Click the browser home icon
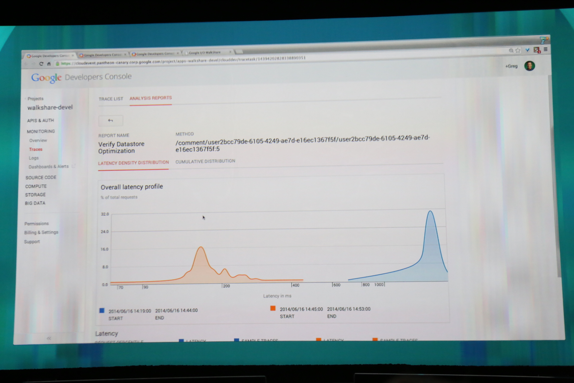The width and height of the screenshot is (574, 383). click(49, 64)
